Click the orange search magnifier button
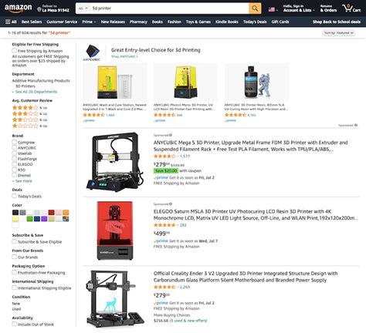366x333 pixels. (x=255, y=8)
